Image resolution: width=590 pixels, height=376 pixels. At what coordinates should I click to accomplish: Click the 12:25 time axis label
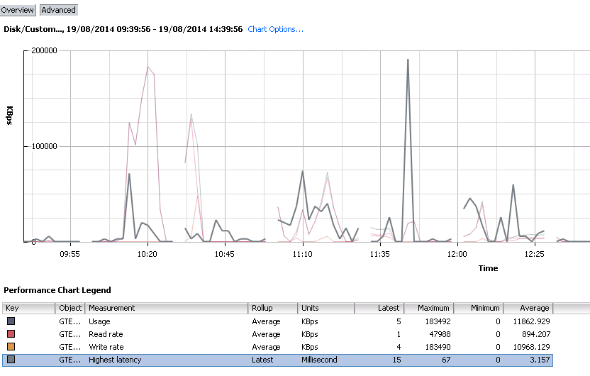[x=534, y=254]
